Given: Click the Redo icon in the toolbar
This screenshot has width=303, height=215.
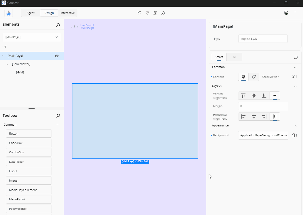Looking at the screenshot, I should click(147, 13).
